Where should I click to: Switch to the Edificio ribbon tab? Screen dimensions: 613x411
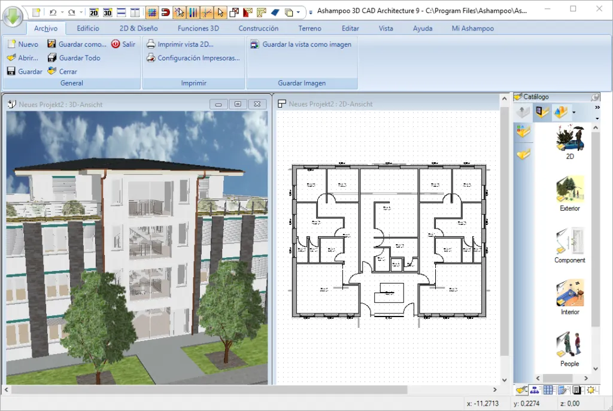click(88, 28)
